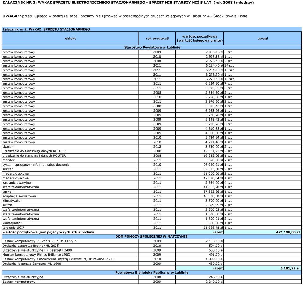Click the value '32 513,00 zł'
The width and height of the screenshot is (303, 285).
coord(213,169)
